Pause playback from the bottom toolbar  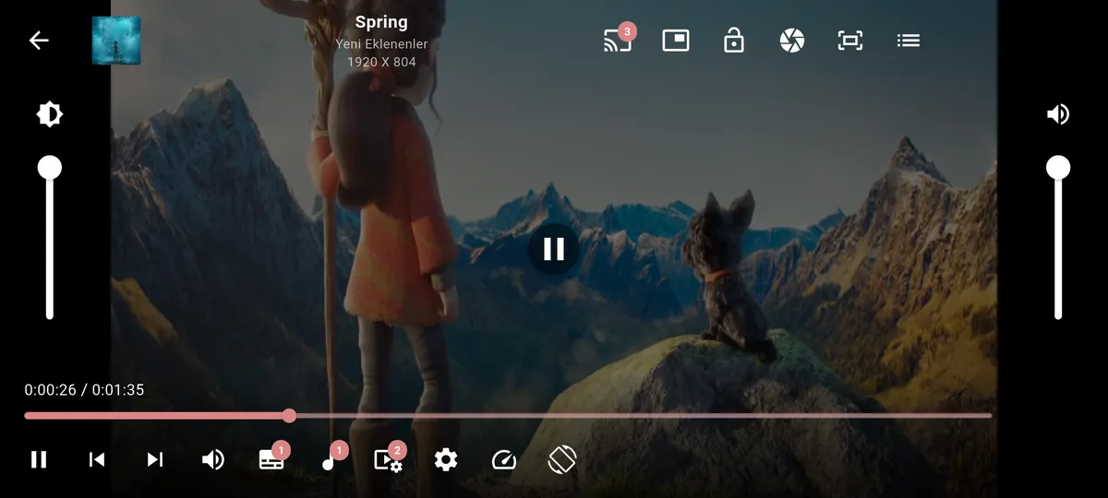tap(39, 459)
